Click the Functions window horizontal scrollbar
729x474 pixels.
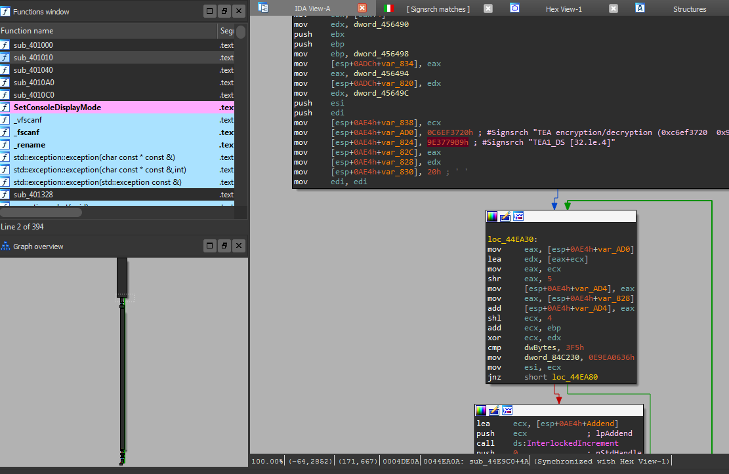click(x=41, y=212)
